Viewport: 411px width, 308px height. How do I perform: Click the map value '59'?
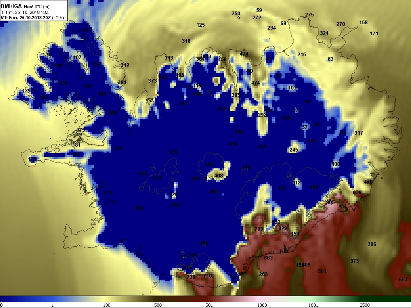pyautogui.click(x=259, y=10)
